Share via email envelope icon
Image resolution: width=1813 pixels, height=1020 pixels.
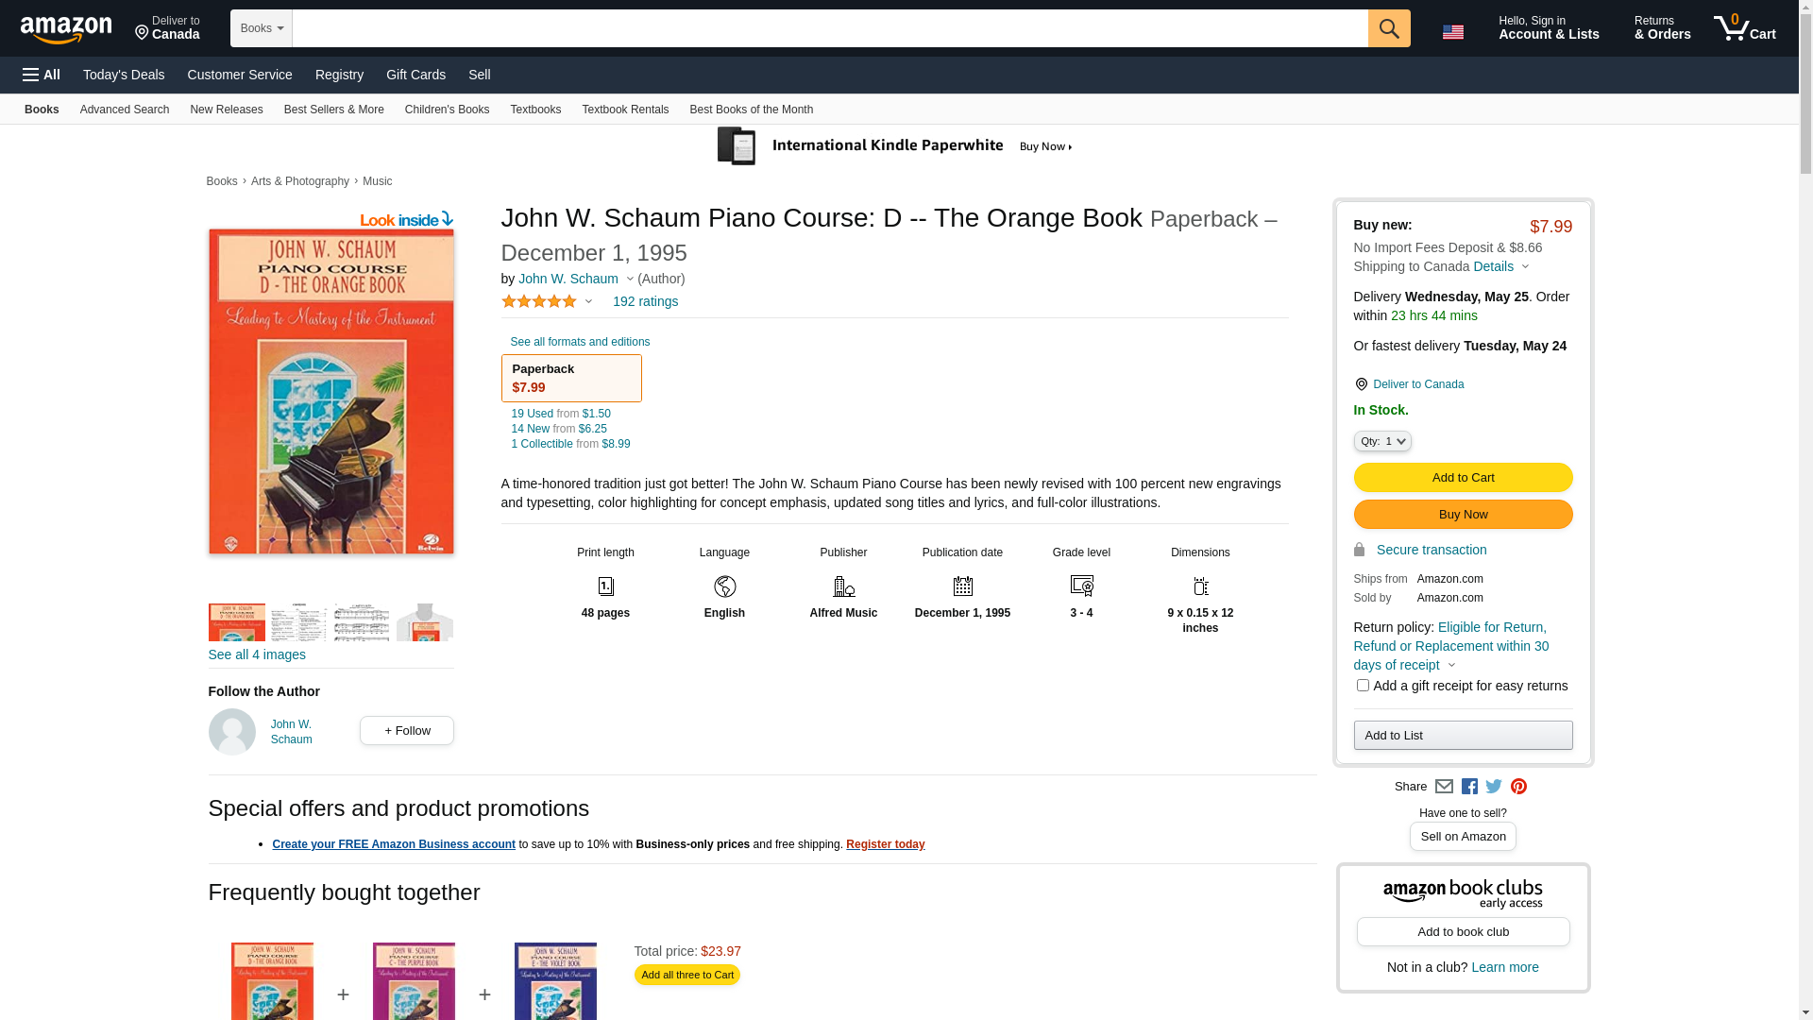click(1444, 787)
